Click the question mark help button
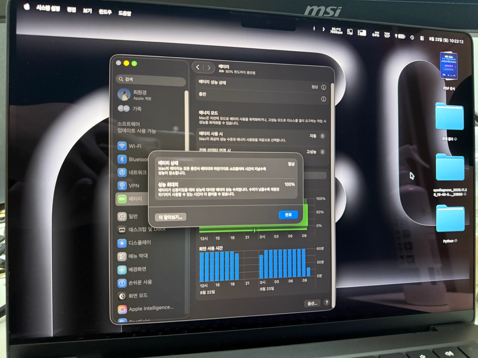 tap(326, 303)
